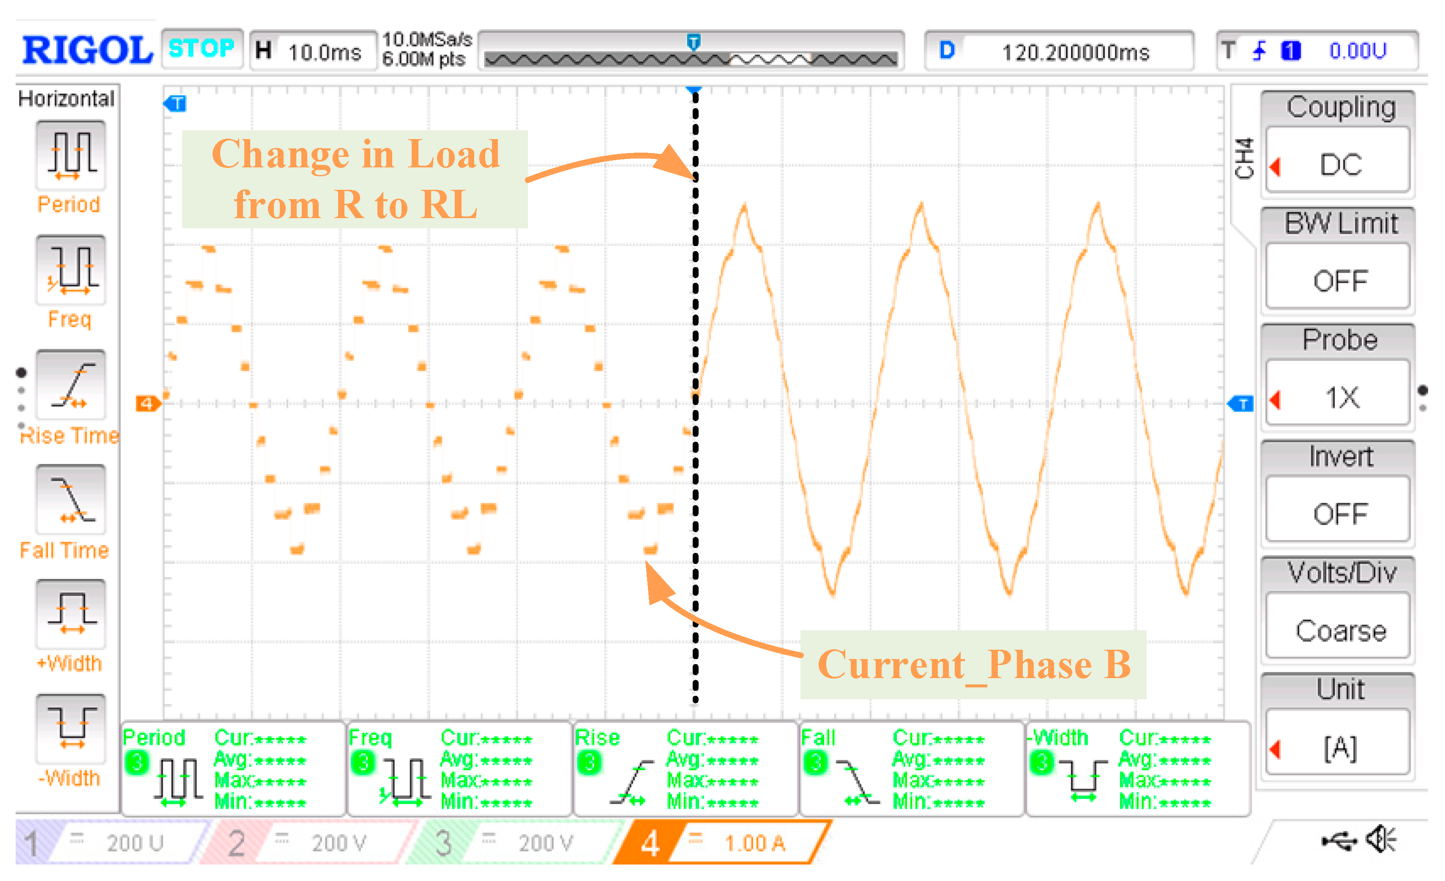Viewport: 1445px width, 881px height.
Task: Click the USB connection status icon
Action: pos(1339,842)
